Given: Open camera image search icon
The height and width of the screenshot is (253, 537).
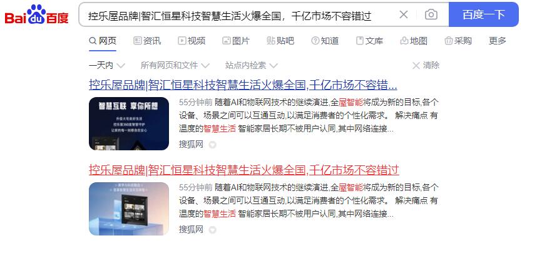Looking at the screenshot, I should (x=431, y=14).
